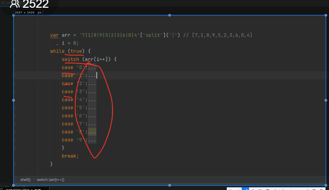The image size is (329, 190).
Task: Expand folded code after case '1'
Action: [x=92, y=75]
